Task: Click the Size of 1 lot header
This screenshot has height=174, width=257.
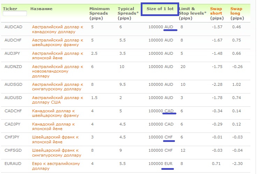Action: pos(160,9)
